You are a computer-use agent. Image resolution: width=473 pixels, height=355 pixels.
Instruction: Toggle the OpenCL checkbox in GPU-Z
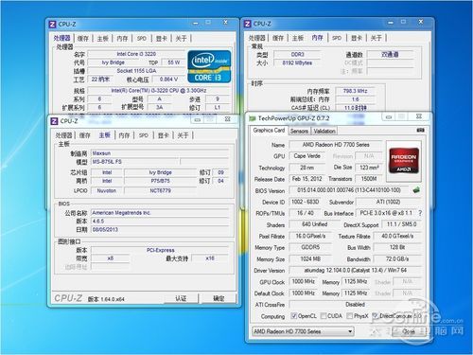[x=293, y=316]
